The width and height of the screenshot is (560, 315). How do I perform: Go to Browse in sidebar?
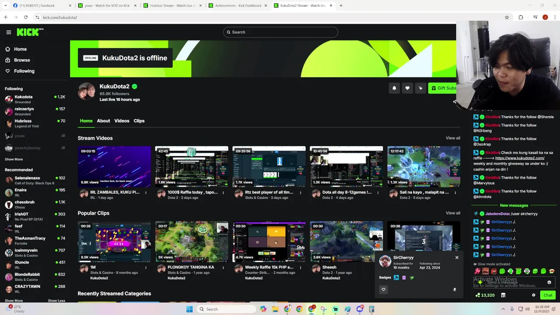tap(22, 60)
